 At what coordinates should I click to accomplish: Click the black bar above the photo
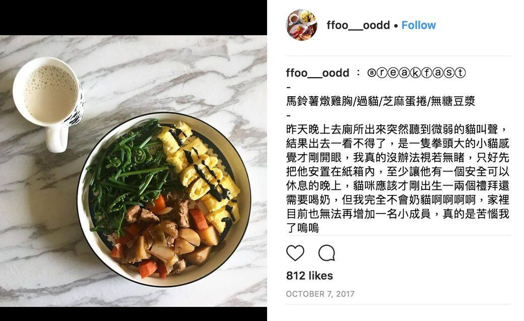tap(134, 18)
